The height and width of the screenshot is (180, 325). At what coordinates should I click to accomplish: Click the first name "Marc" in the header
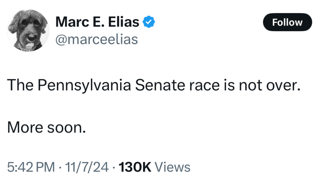pyautogui.click(x=70, y=22)
